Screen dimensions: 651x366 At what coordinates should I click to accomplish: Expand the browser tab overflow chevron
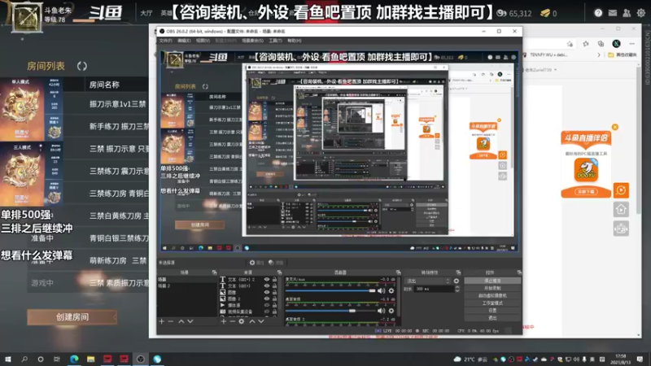[598, 54]
